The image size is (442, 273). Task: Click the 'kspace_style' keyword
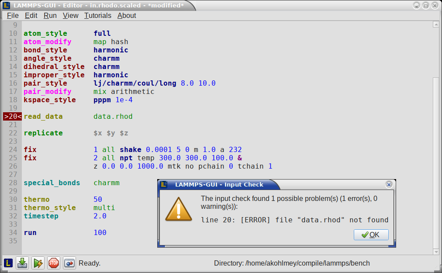[50, 100]
